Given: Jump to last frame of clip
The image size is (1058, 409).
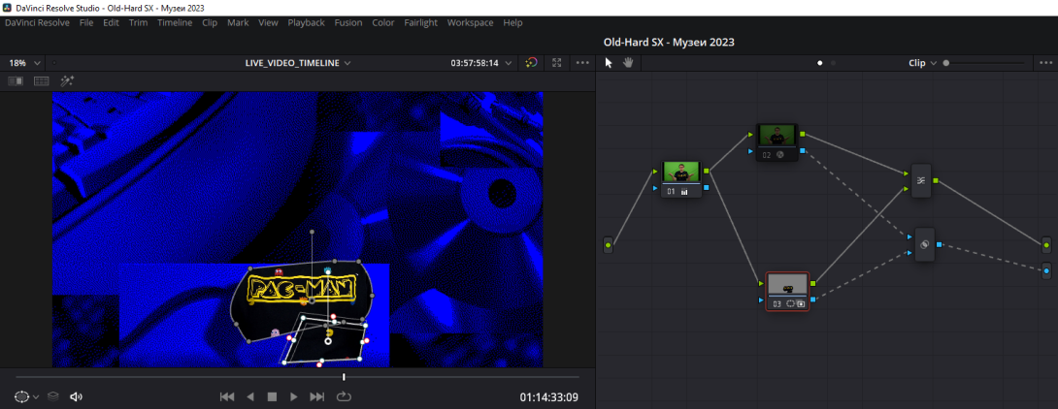Looking at the screenshot, I should (x=317, y=396).
